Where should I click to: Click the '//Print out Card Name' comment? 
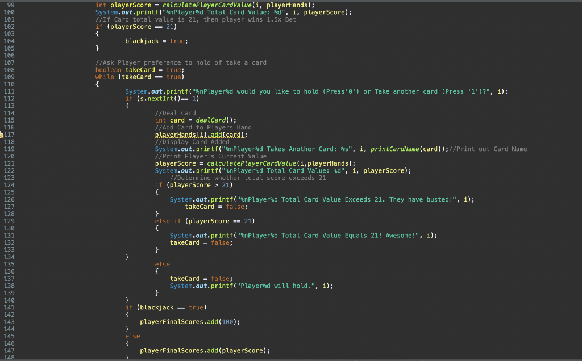[x=488, y=149]
